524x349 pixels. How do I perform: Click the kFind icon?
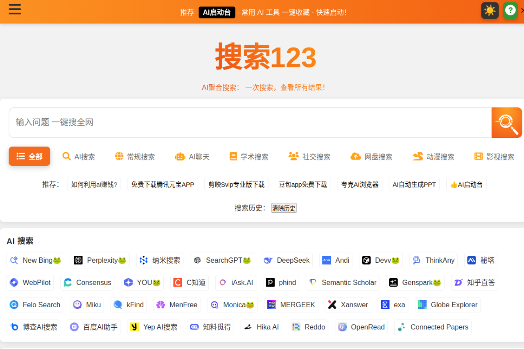(118, 305)
